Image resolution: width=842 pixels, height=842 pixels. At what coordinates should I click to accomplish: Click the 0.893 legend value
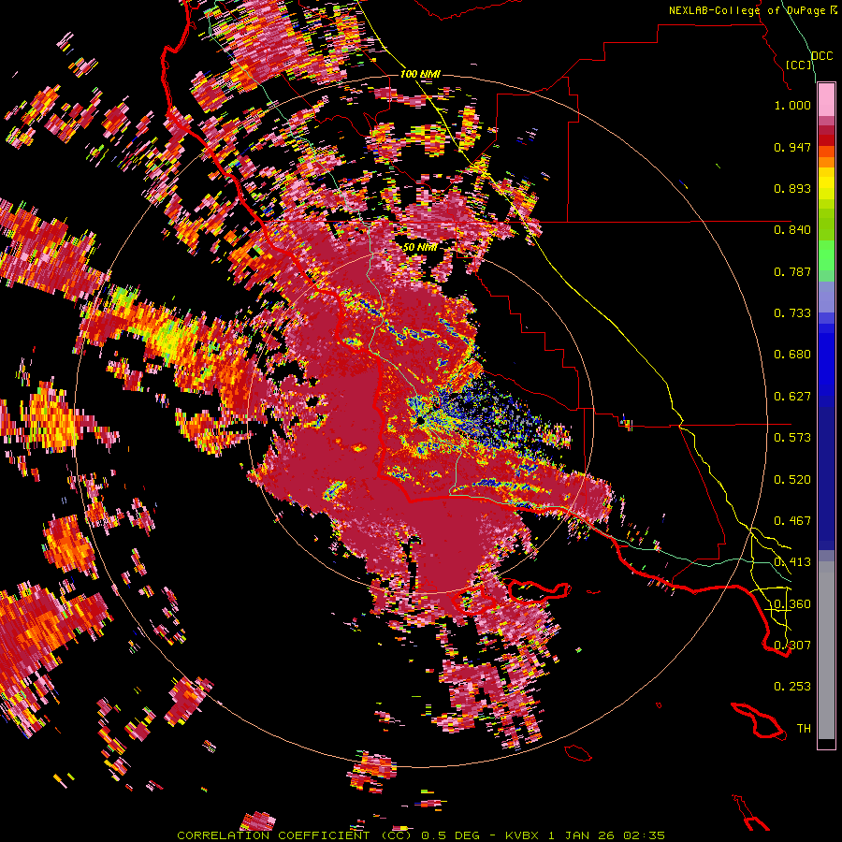[x=792, y=188]
